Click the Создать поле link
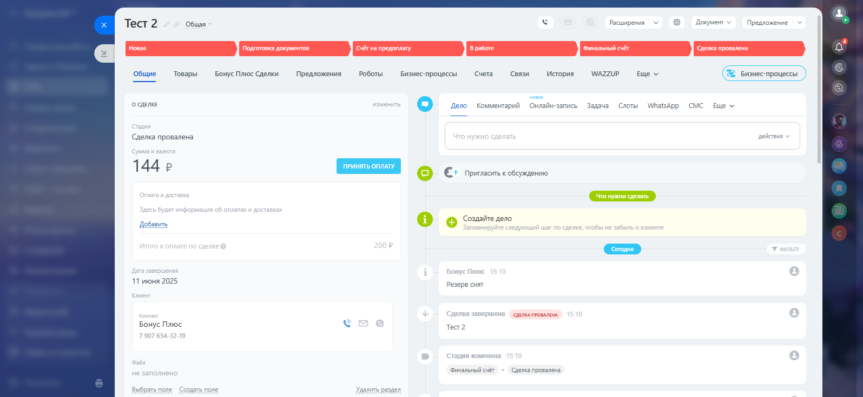Screen dimensions: 863x397 coord(199,389)
